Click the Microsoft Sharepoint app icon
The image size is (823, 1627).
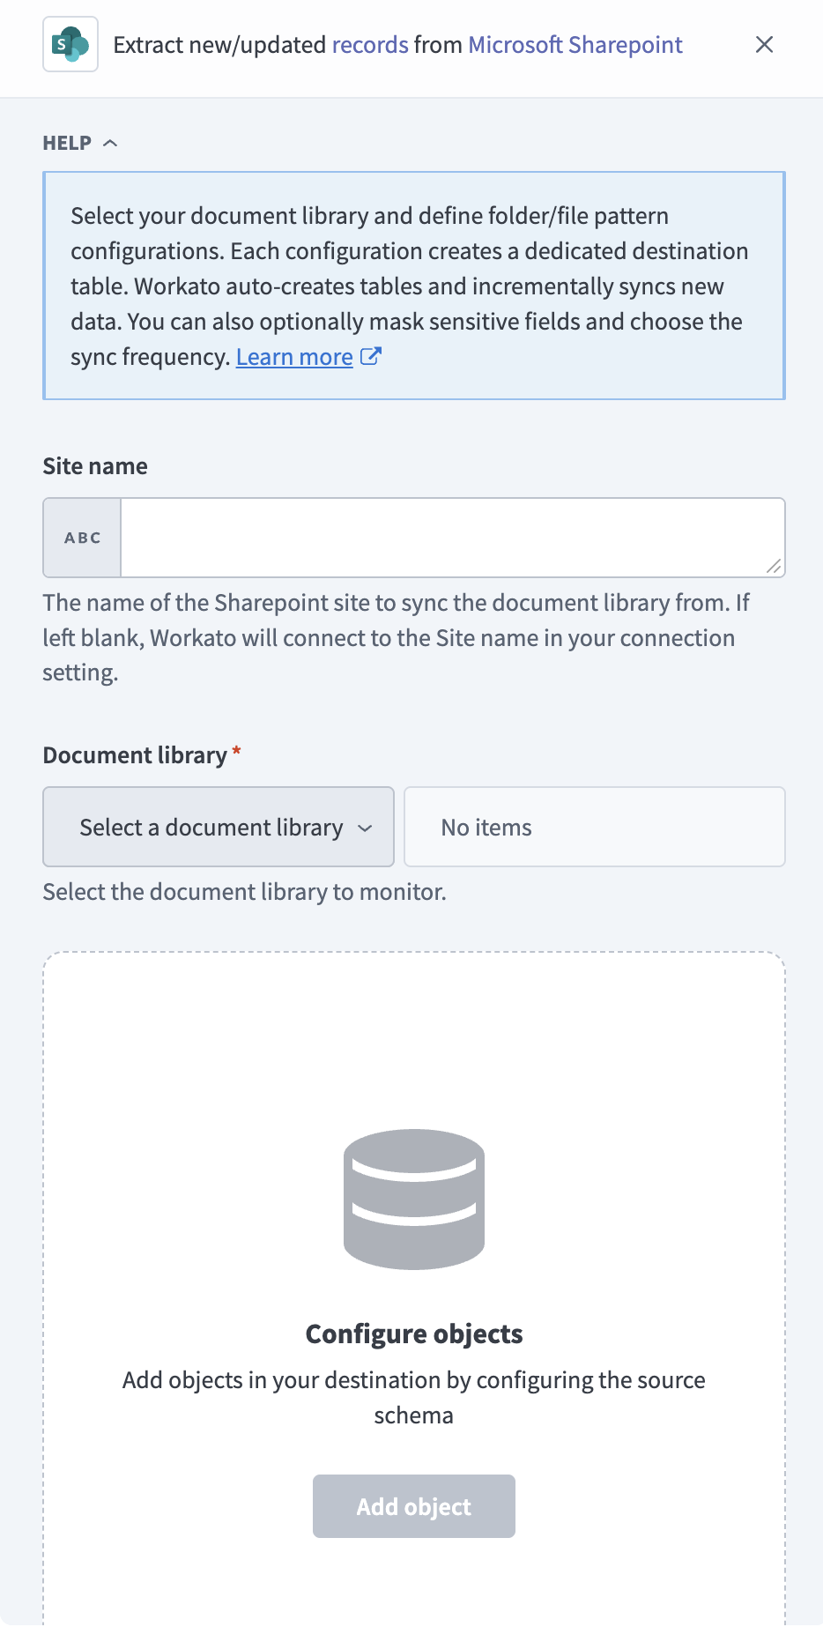point(70,44)
